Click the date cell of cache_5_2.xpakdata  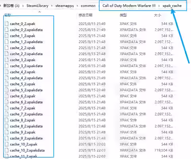[92, 90]
